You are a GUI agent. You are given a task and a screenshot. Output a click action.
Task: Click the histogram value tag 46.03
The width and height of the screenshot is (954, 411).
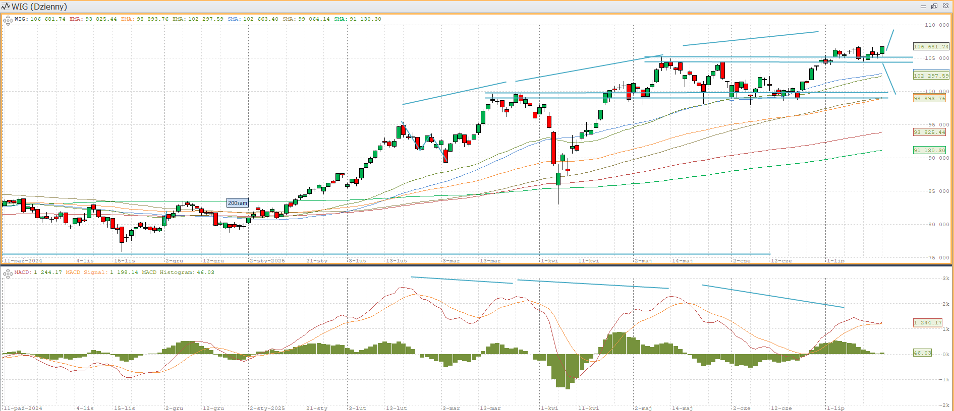[922, 353]
